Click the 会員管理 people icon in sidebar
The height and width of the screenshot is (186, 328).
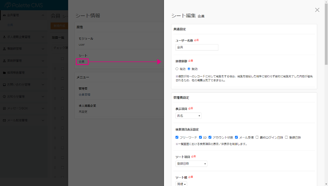click(x=5, y=15)
